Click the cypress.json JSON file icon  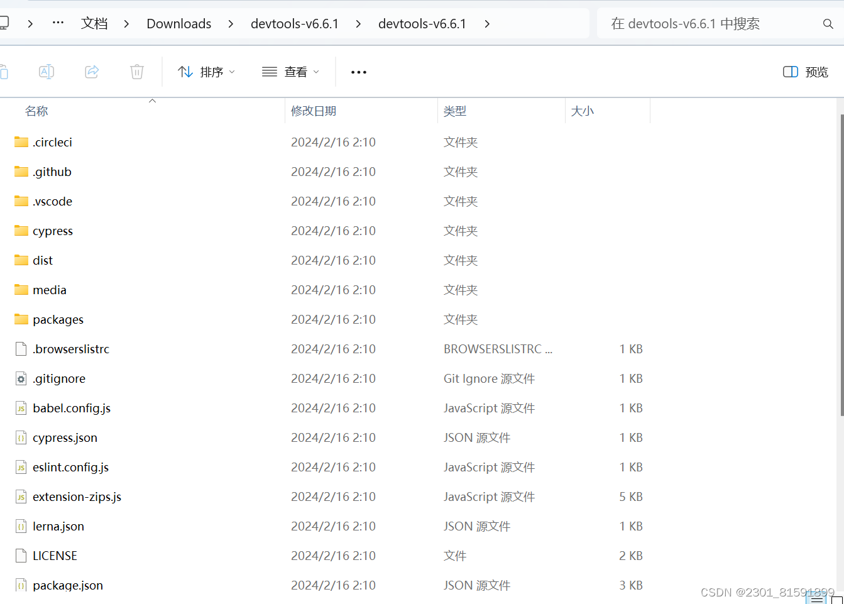tap(21, 437)
